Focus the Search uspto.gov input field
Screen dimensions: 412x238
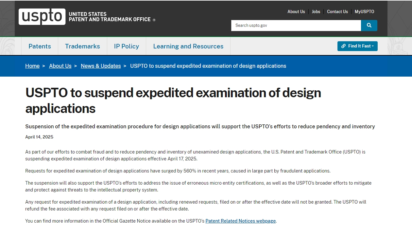[296, 26]
